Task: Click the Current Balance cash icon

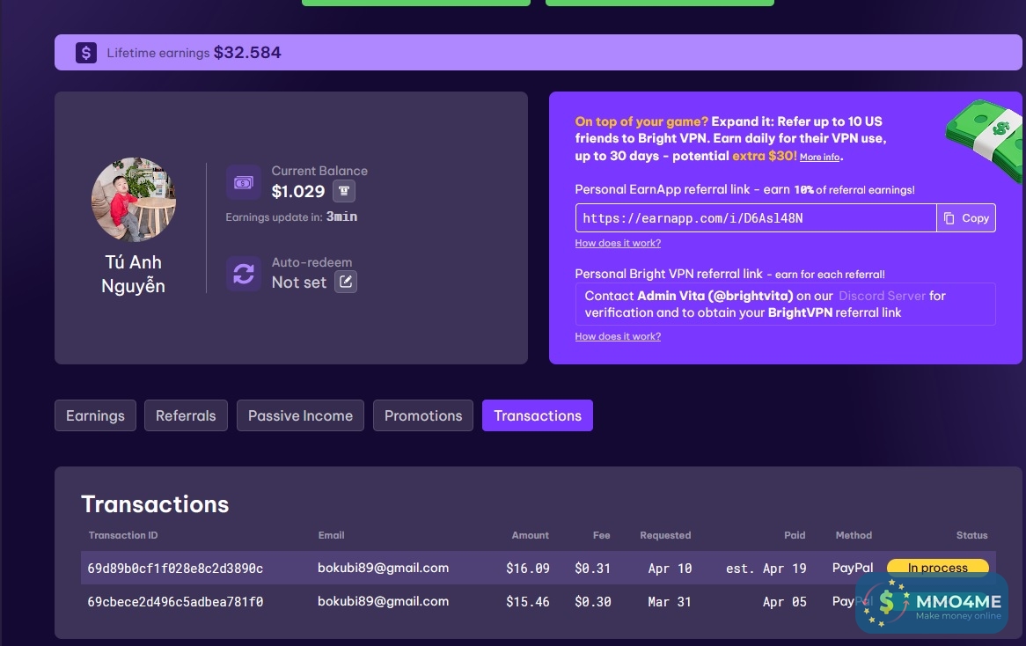Action: tap(244, 182)
